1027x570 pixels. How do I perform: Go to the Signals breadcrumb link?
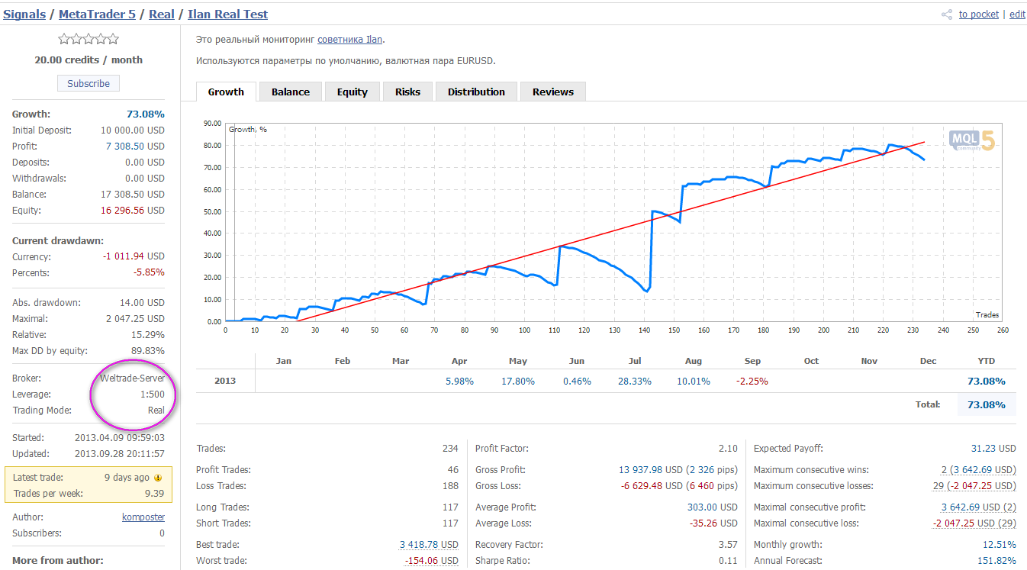(x=24, y=14)
